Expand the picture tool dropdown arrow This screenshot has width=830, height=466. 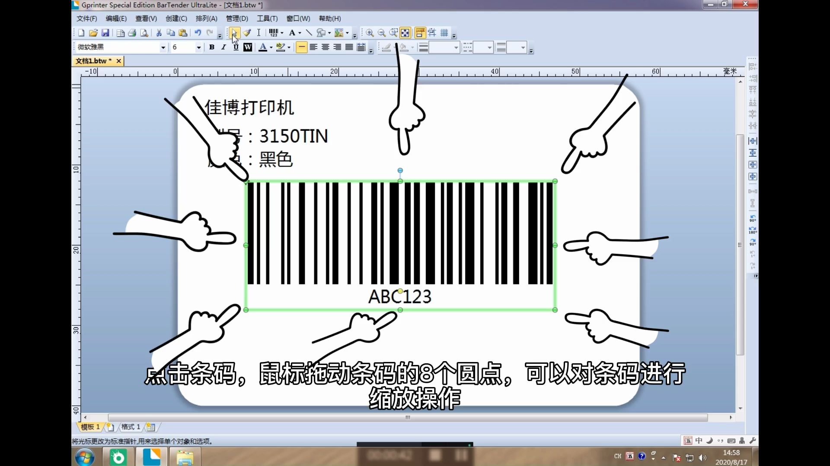click(x=347, y=33)
